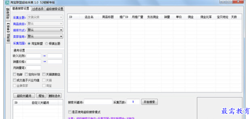Screen dimensions: 252x119
Task: Click the 收入比例 maximum input field
Action: (55, 56)
